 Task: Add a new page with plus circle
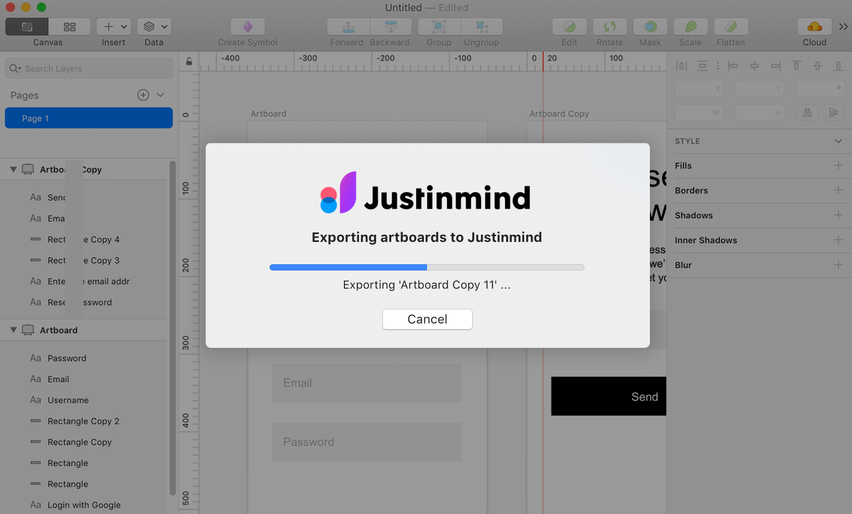coord(143,95)
